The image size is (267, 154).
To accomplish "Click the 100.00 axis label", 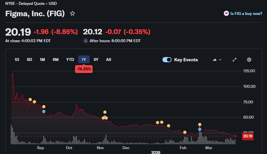I will tap(249, 86).
